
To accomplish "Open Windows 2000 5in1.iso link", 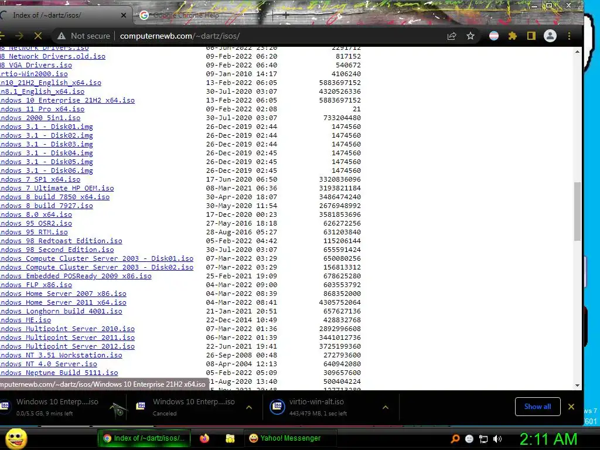I will [40, 118].
